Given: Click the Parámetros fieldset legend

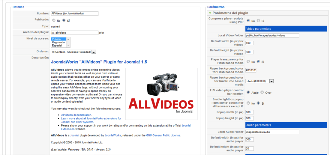Looking at the screenshot, I should click(x=216, y=7).
